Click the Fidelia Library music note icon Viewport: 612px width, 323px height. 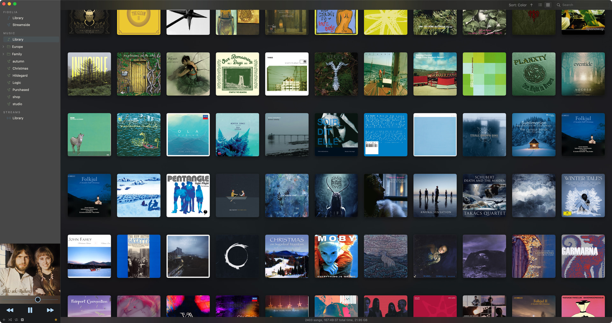point(9,18)
